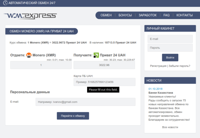Image resolution: width=200 pixels, height=138 pixels.
Task: Click the Monero amount field showing 1
Action: (41, 65)
